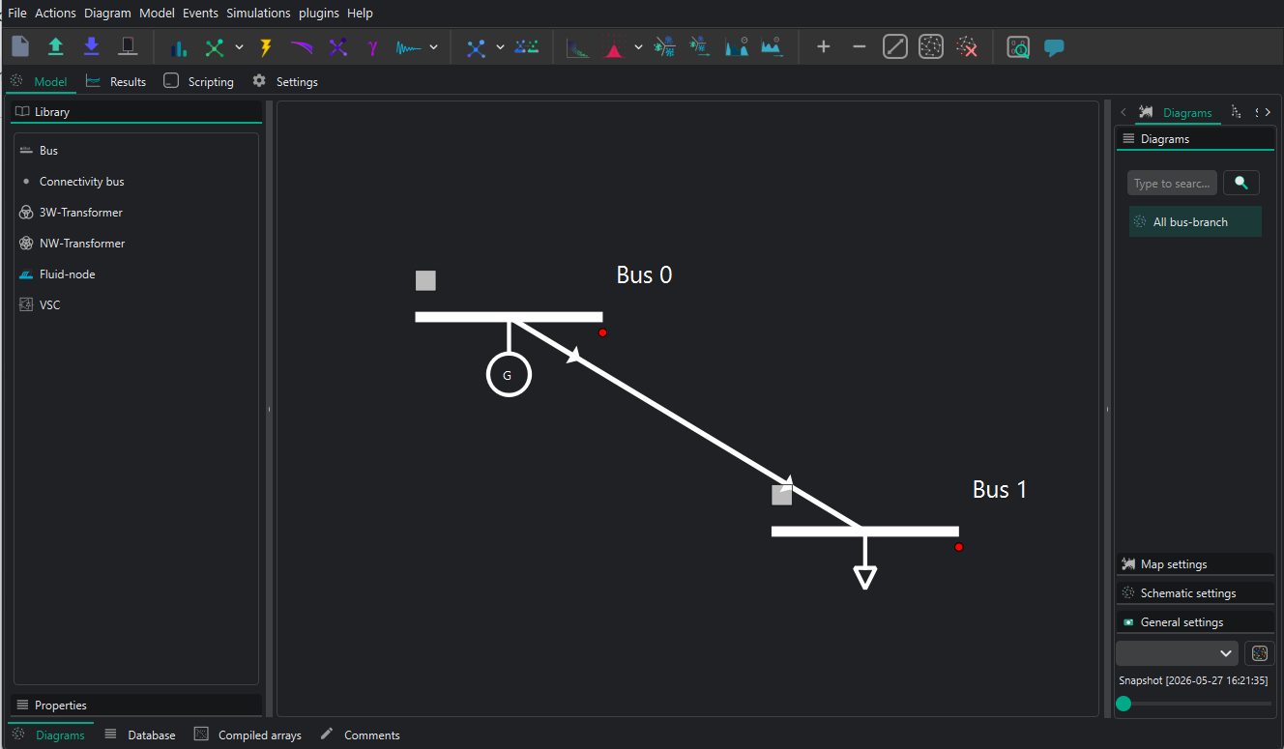Open the Diagram menu
Viewport: 1284px width, 749px height.
[107, 13]
